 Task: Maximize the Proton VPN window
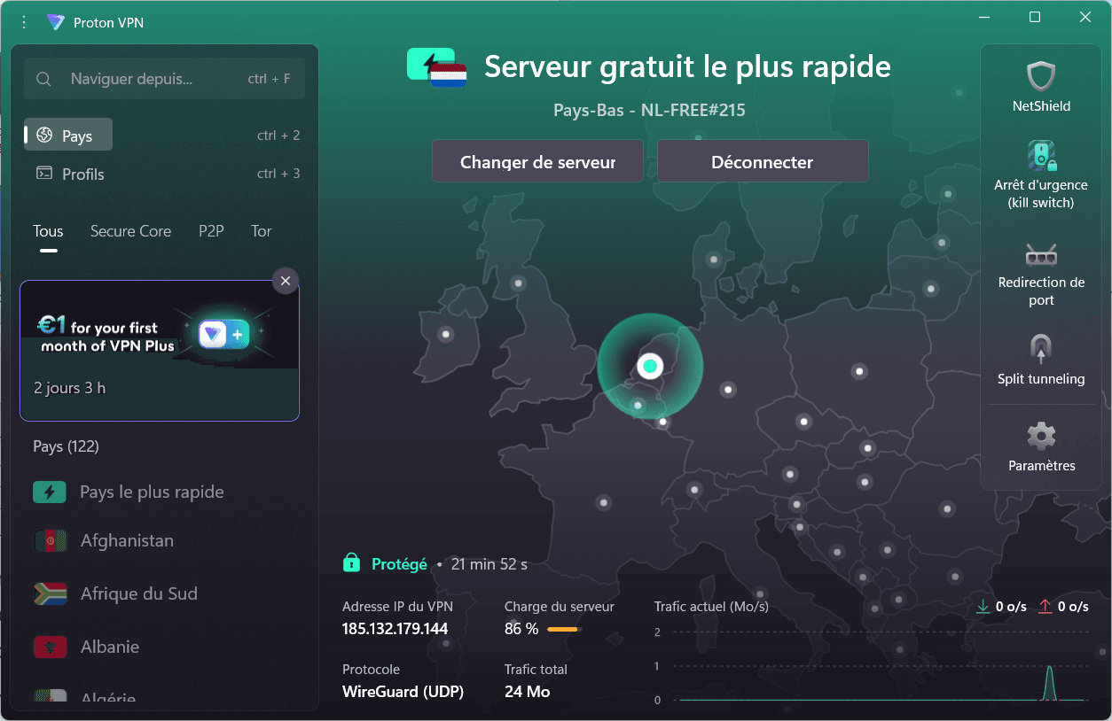point(1035,18)
